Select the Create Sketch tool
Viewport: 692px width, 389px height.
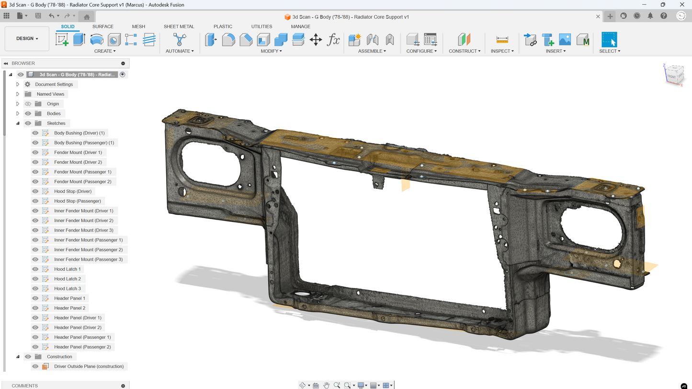(62, 39)
